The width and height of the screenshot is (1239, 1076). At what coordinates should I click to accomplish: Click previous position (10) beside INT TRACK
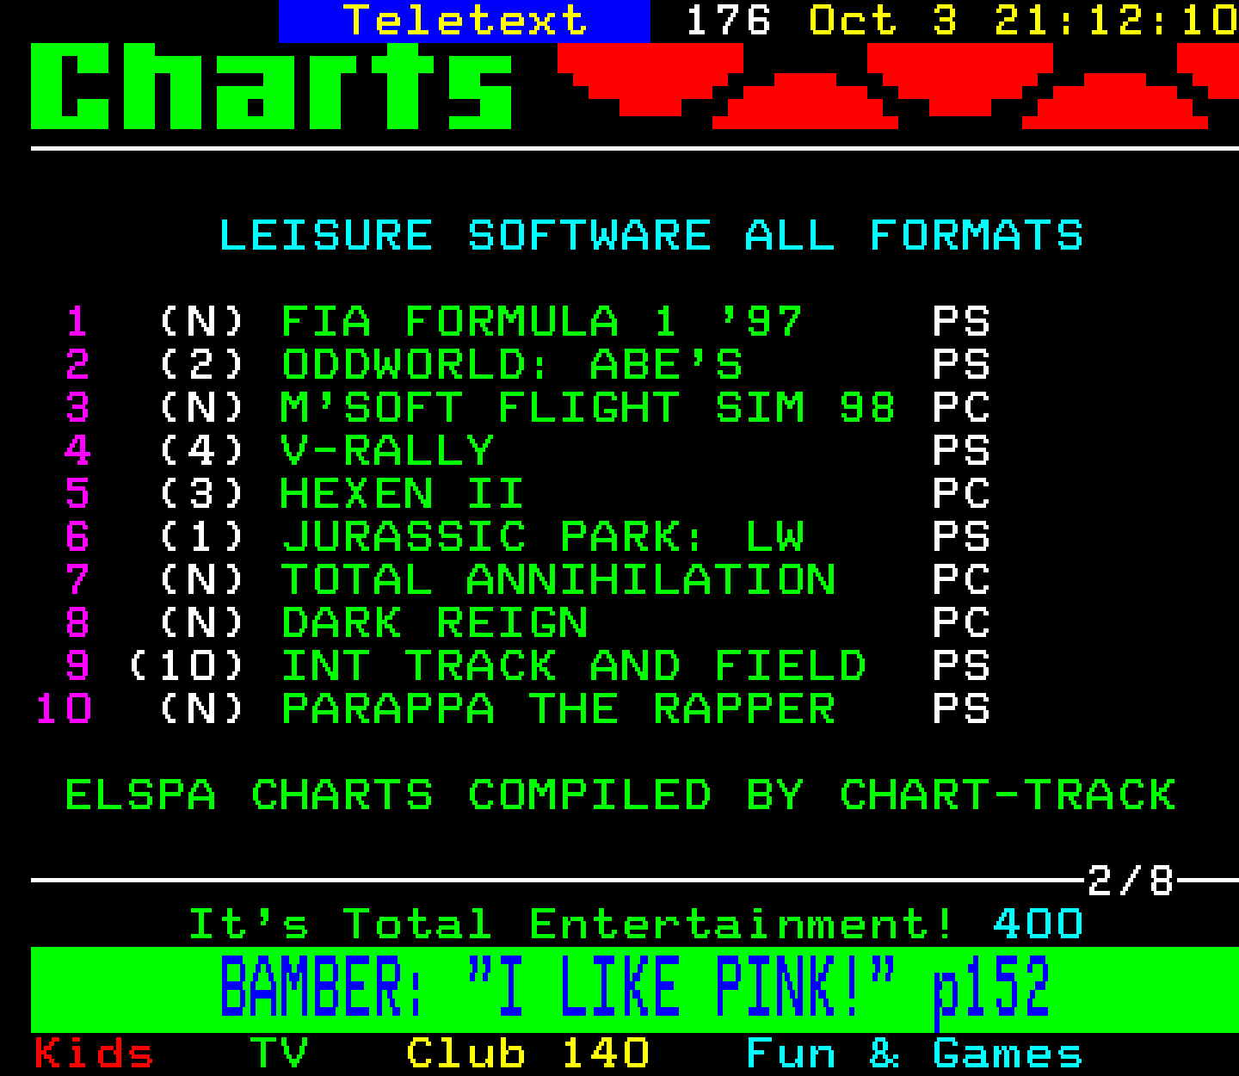click(x=187, y=666)
